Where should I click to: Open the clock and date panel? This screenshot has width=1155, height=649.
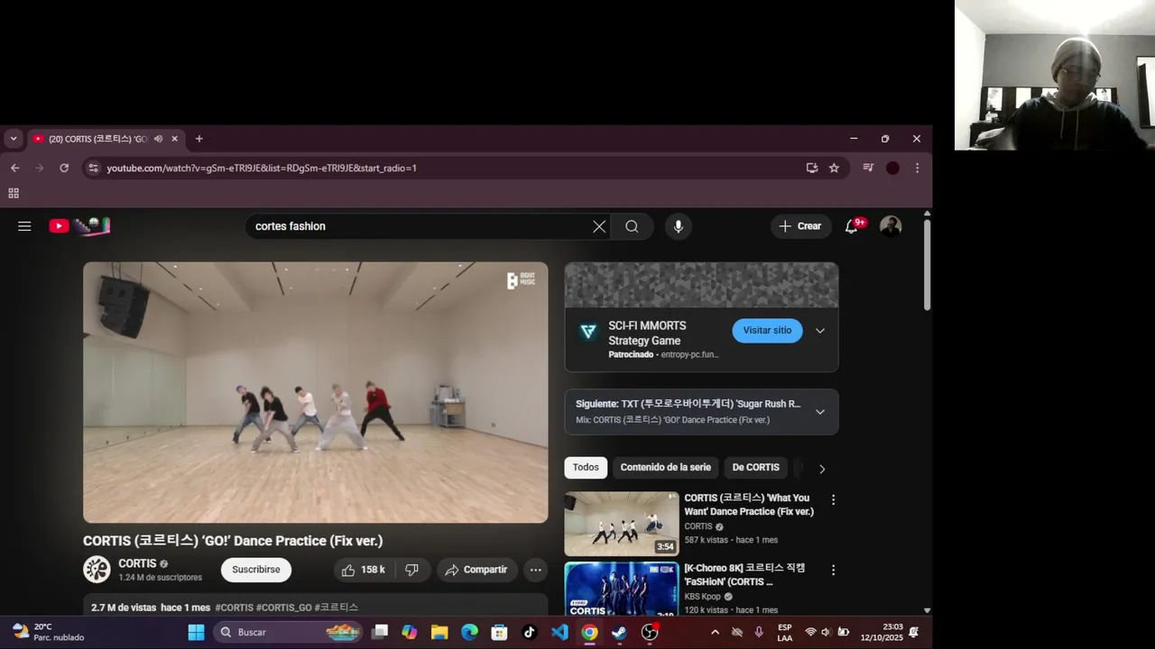pos(881,632)
